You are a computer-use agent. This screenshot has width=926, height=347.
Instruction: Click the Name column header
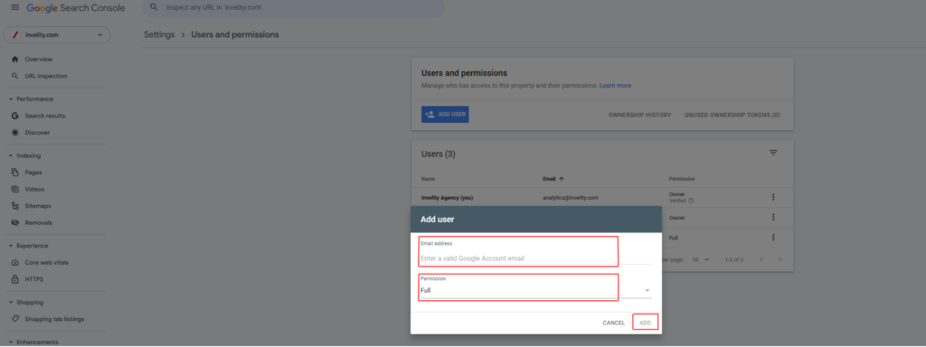(428, 179)
